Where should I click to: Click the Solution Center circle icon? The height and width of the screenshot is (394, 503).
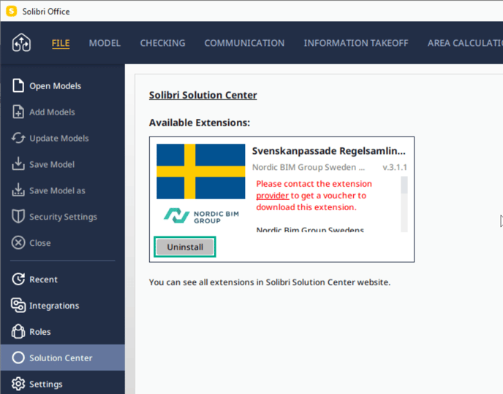coord(18,358)
